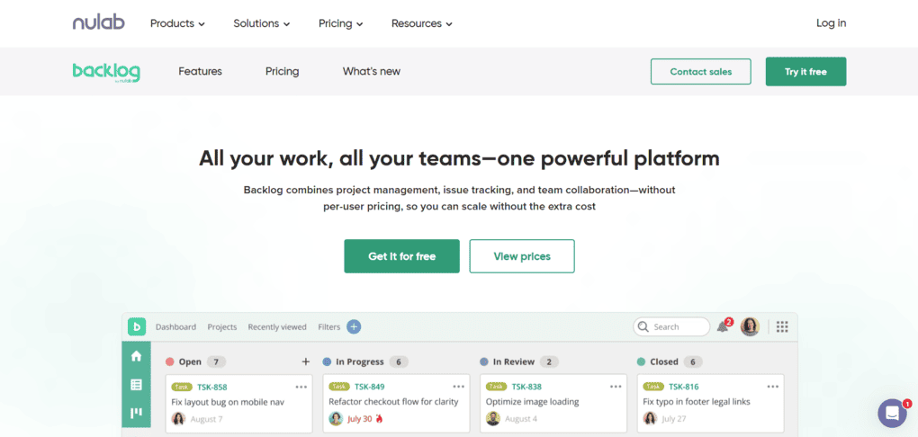Expand the Products dropdown menu

(177, 23)
